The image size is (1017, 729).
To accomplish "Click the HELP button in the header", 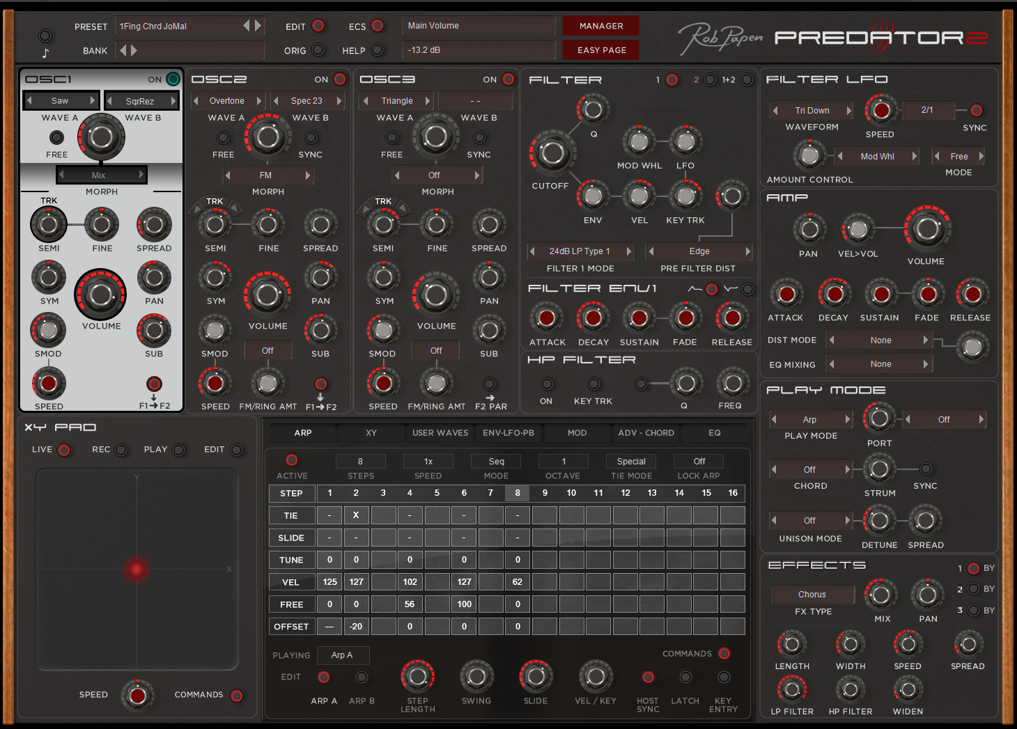I will coord(378,50).
